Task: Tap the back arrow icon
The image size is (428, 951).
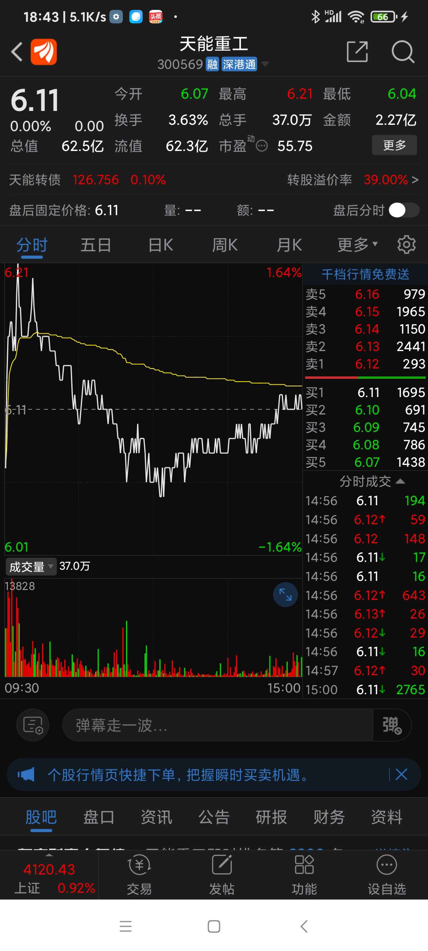Action: click(x=17, y=52)
